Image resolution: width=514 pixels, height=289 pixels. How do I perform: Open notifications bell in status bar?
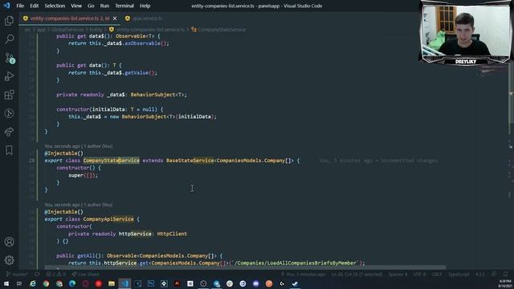point(505,274)
